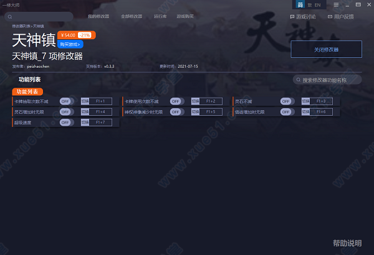Image resolution: width=374 pixels, height=255 pixels.
Task: Switch language to simplified Chinese 简
Action: point(300,5)
